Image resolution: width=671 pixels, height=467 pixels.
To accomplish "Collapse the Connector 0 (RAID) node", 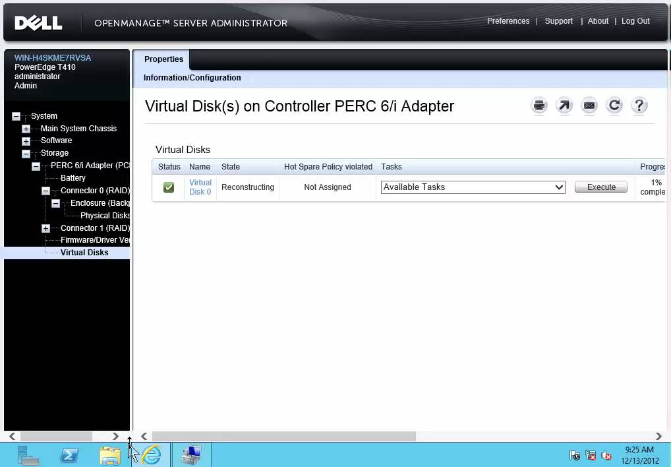I will pyautogui.click(x=45, y=191).
